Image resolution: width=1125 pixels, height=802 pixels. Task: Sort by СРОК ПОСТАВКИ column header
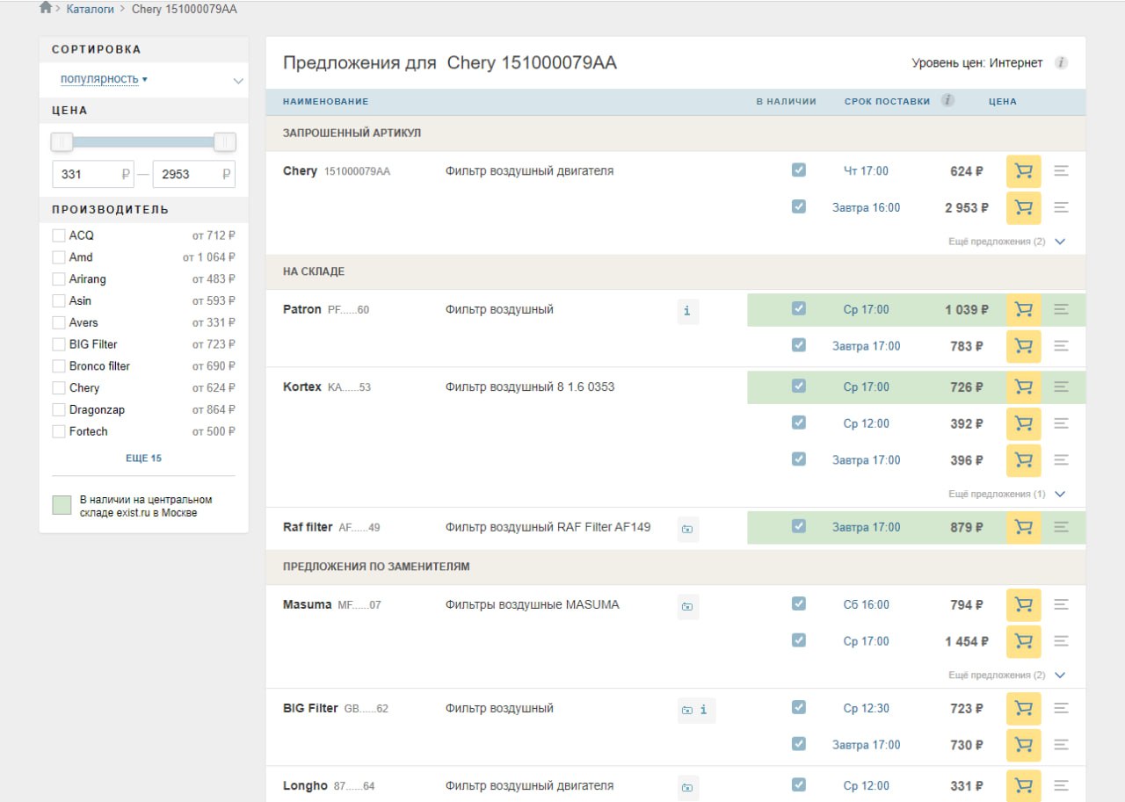pos(887,102)
